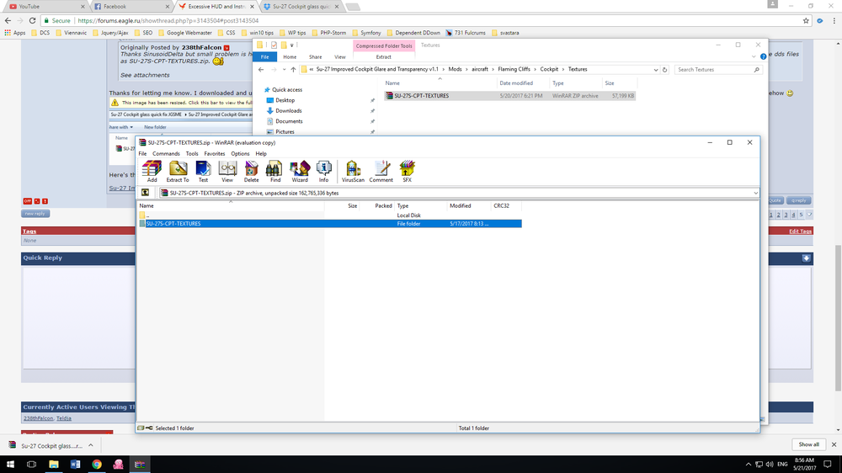Open the WinRAR Help menu
842x473 pixels.
tap(261, 153)
